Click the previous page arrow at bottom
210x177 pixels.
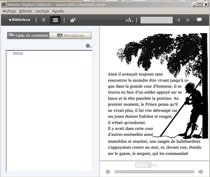tap(108, 172)
